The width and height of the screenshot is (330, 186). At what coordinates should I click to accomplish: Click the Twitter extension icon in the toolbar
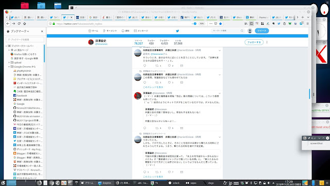click(x=279, y=24)
